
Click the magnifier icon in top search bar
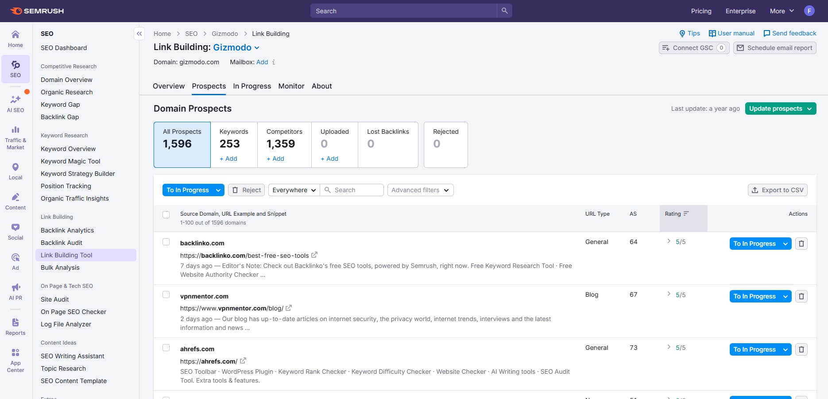(x=504, y=11)
